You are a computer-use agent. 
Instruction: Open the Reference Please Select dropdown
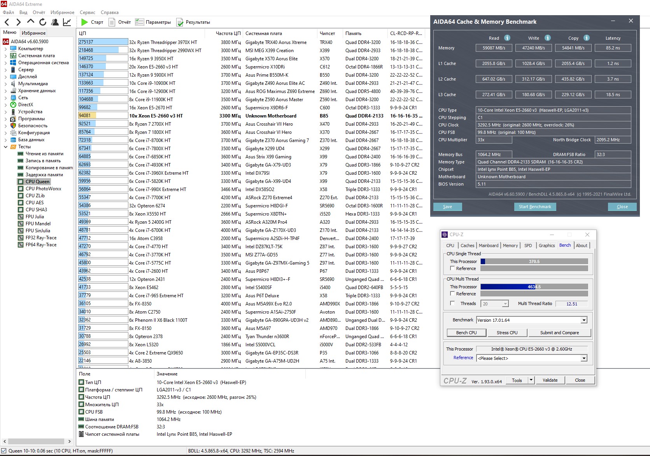(584, 358)
